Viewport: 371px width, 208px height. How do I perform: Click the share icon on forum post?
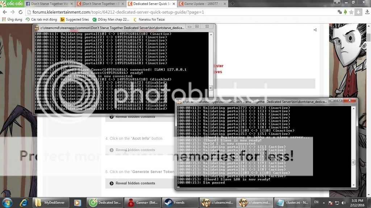(x=315, y=30)
